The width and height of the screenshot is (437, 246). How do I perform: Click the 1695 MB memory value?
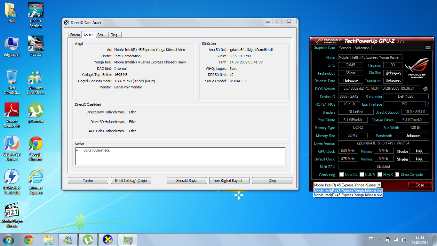coord(121,75)
